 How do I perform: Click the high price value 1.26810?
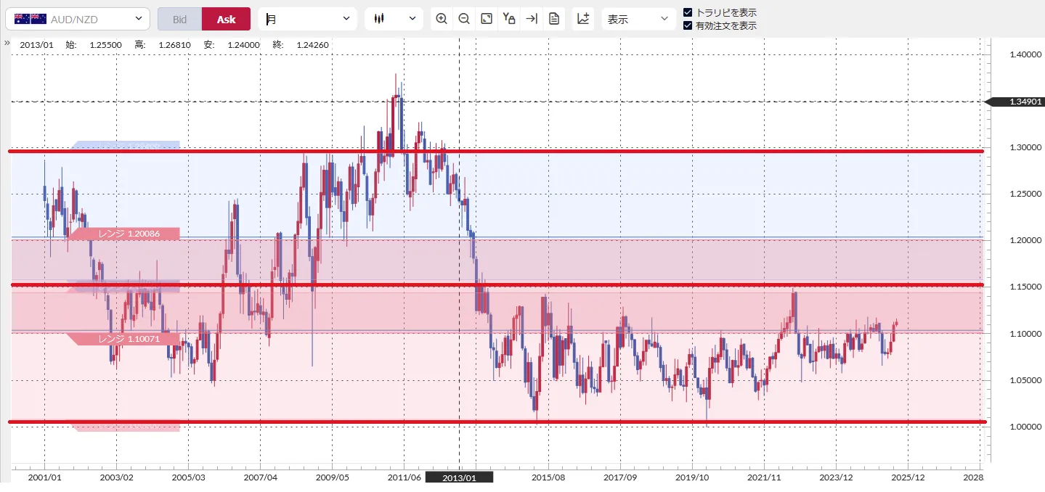175,45
